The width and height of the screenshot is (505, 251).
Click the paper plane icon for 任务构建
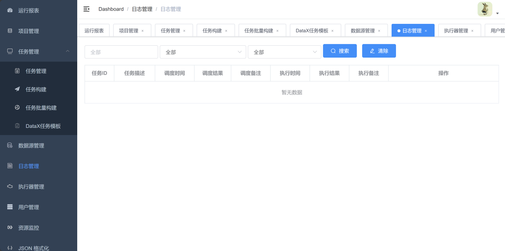(x=17, y=89)
